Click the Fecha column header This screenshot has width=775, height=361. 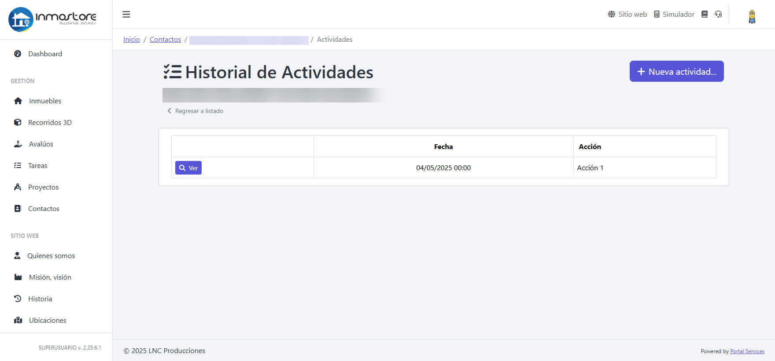pos(443,147)
